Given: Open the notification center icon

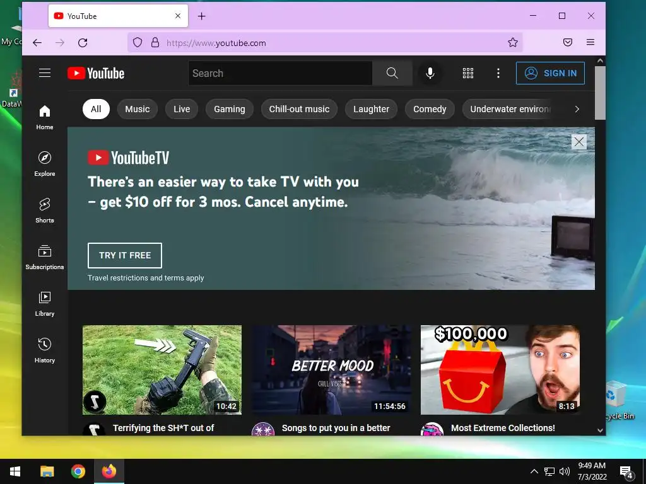Looking at the screenshot, I should point(626,472).
